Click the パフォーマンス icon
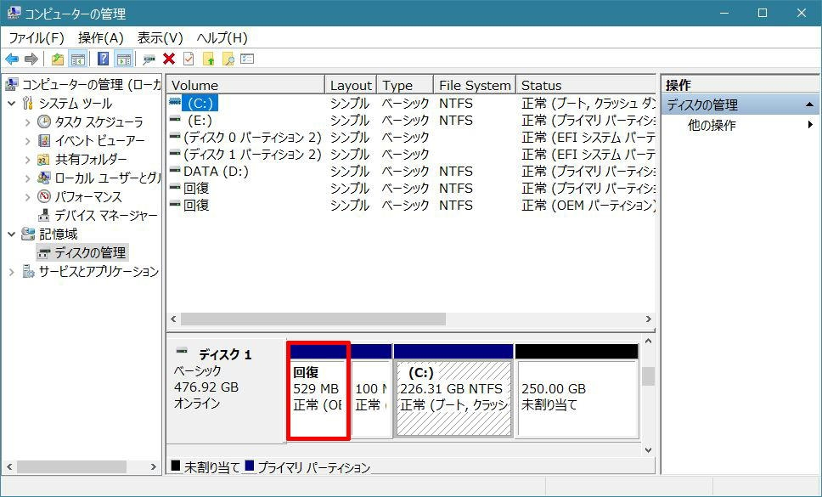This screenshot has height=497, width=822. [44, 196]
